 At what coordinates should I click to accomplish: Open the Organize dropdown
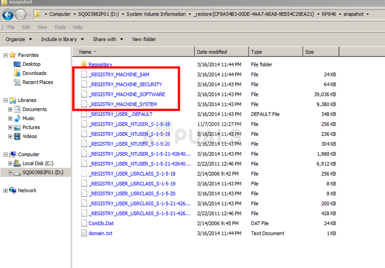point(19,39)
